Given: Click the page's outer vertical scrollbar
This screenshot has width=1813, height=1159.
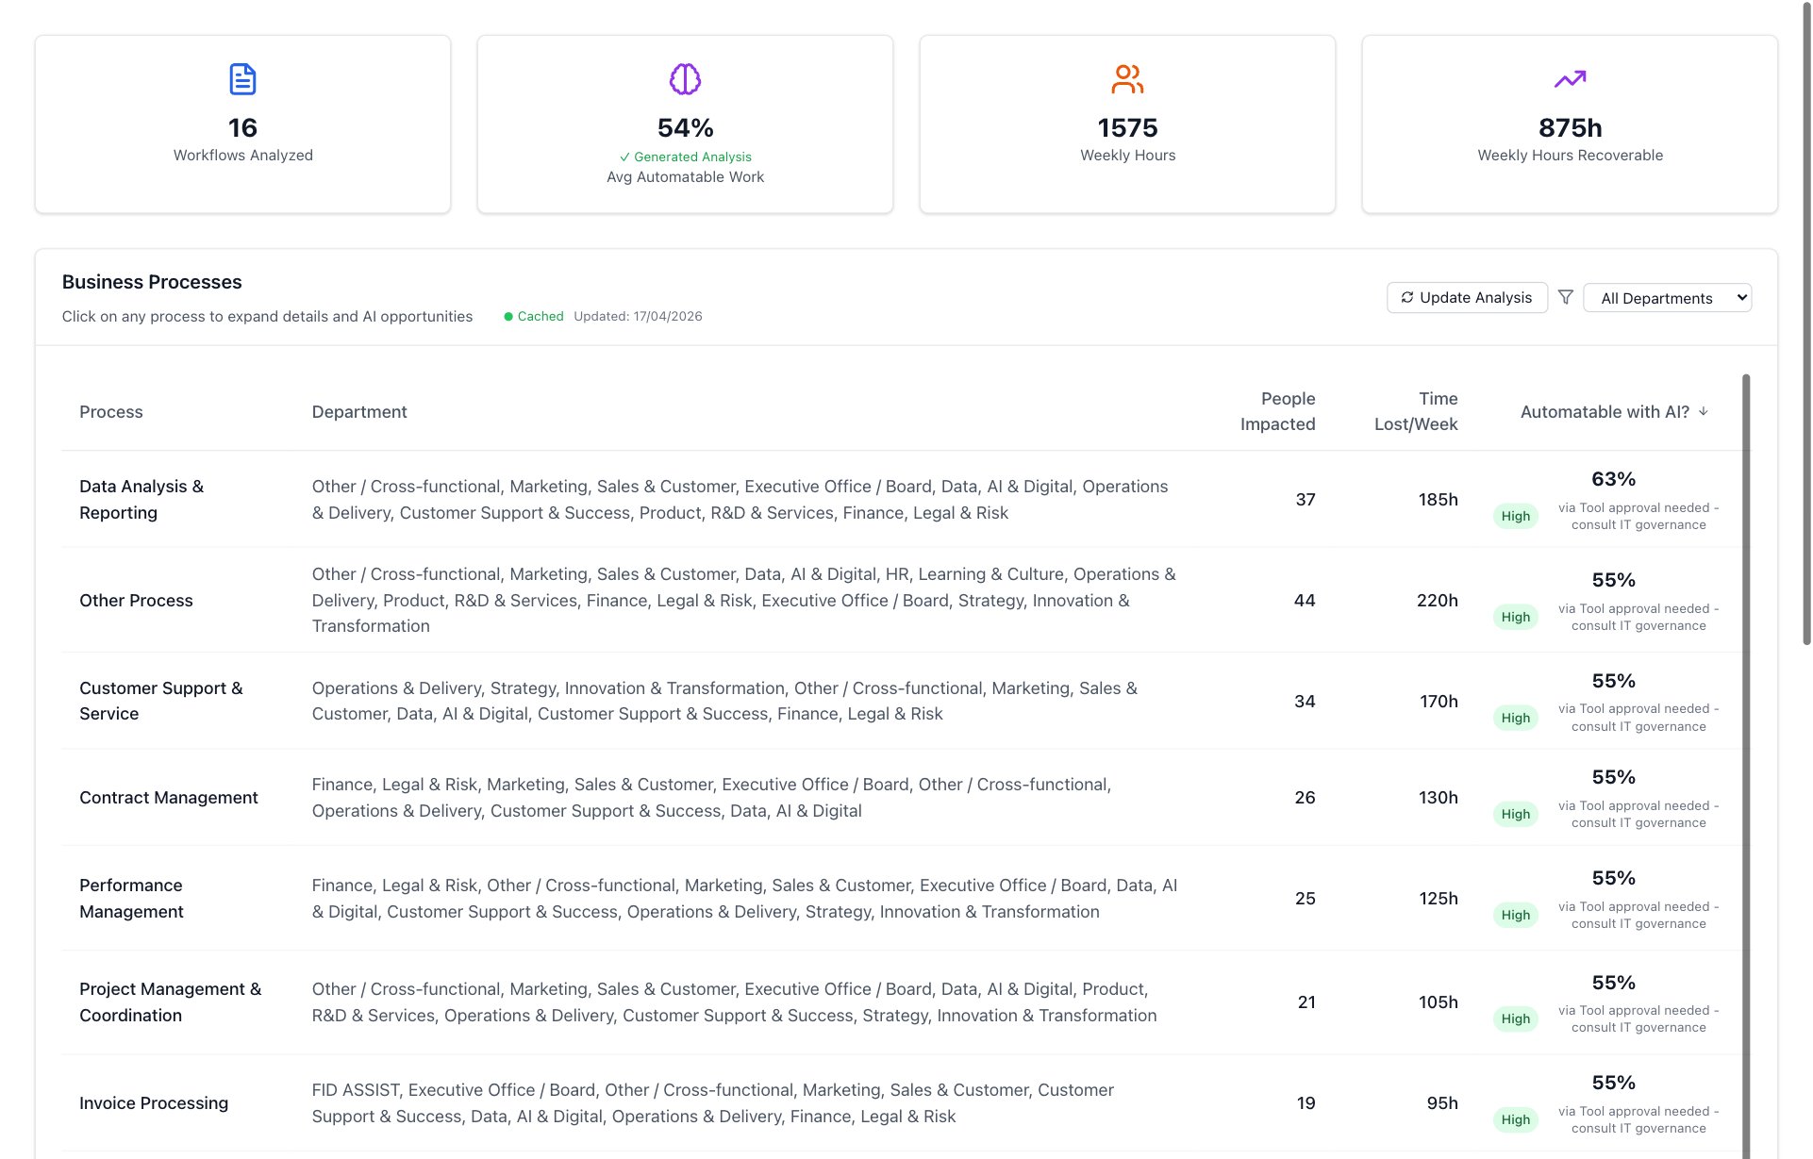Looking at the screenshot, I should [x=1806, y=325].
